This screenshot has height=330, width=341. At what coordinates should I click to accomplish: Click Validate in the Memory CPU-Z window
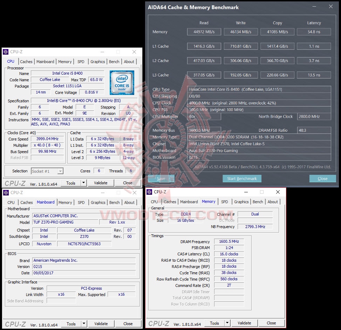[244, 323]
